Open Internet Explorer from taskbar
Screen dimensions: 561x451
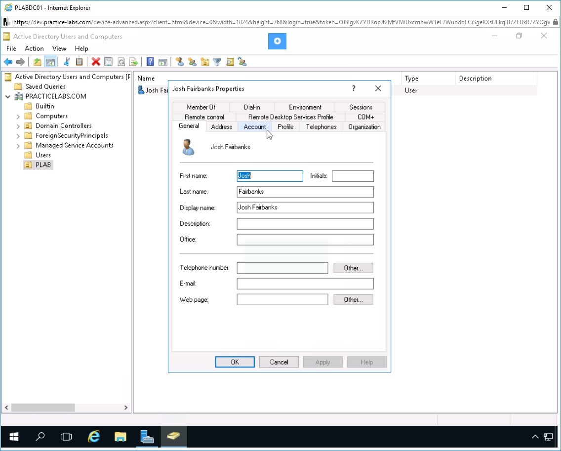94,436
